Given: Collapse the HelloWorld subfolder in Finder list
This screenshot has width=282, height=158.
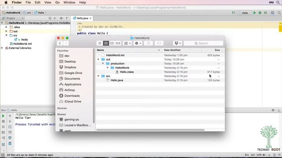Looking at the screenshot, I should tap(108, 68).
